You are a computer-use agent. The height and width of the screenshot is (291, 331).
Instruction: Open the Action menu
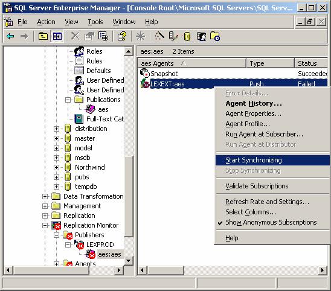(x=46, y=22)
